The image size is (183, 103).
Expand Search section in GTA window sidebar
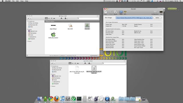click(51, 86)
